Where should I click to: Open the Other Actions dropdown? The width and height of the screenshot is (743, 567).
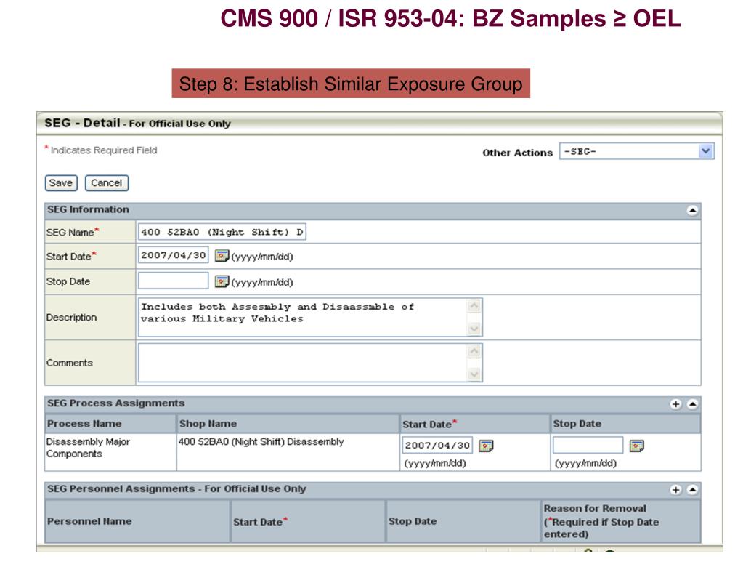click(x=636, y=151)
